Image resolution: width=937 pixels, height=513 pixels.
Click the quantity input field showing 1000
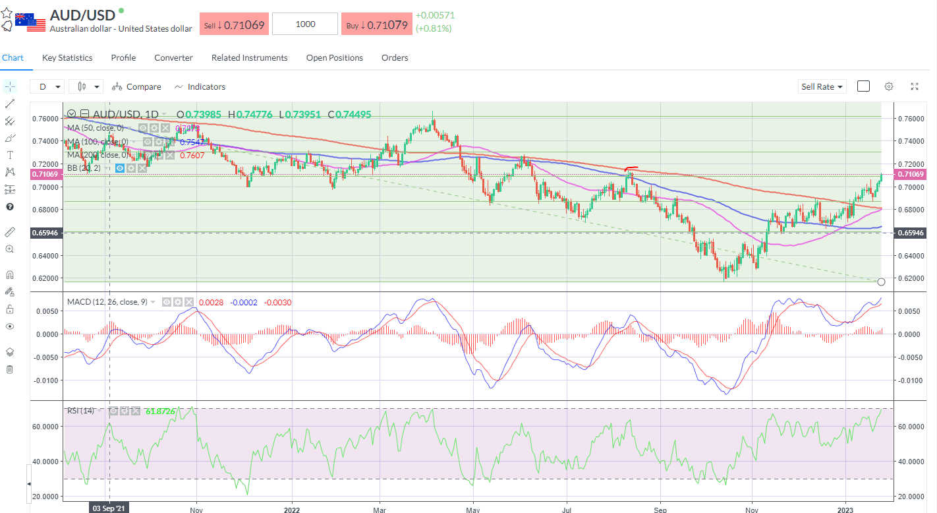click(x=305, y=24)
